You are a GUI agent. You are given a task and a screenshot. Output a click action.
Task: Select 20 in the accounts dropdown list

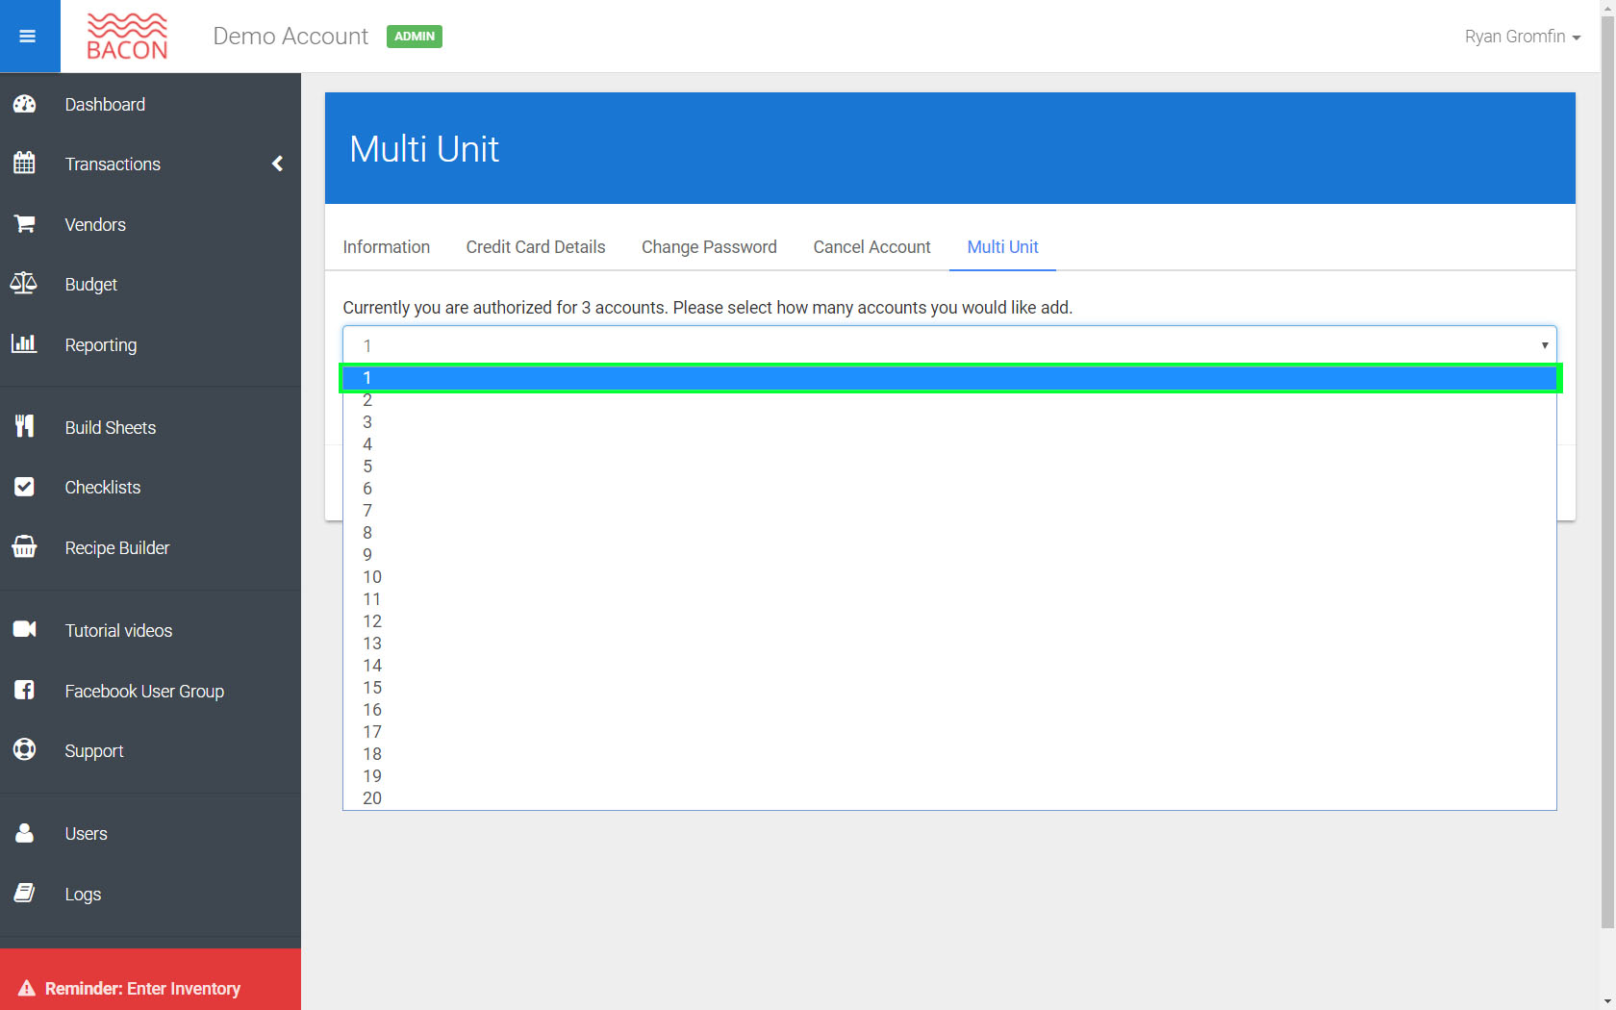pos(949,798)
